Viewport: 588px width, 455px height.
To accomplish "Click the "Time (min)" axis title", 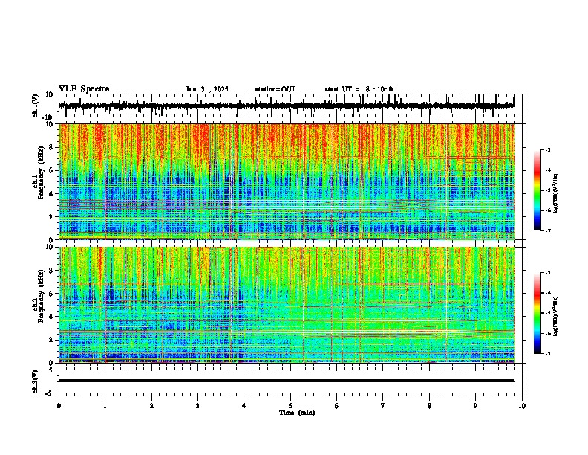I will 297,413.
